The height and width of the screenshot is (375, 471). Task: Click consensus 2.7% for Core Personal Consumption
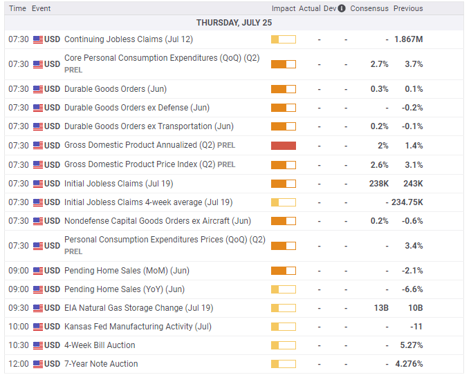[380, 64]
